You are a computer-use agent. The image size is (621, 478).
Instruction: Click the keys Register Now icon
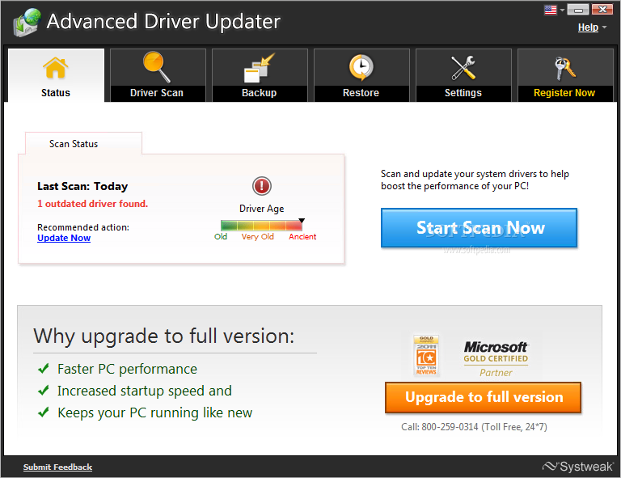tap(564, 68)
